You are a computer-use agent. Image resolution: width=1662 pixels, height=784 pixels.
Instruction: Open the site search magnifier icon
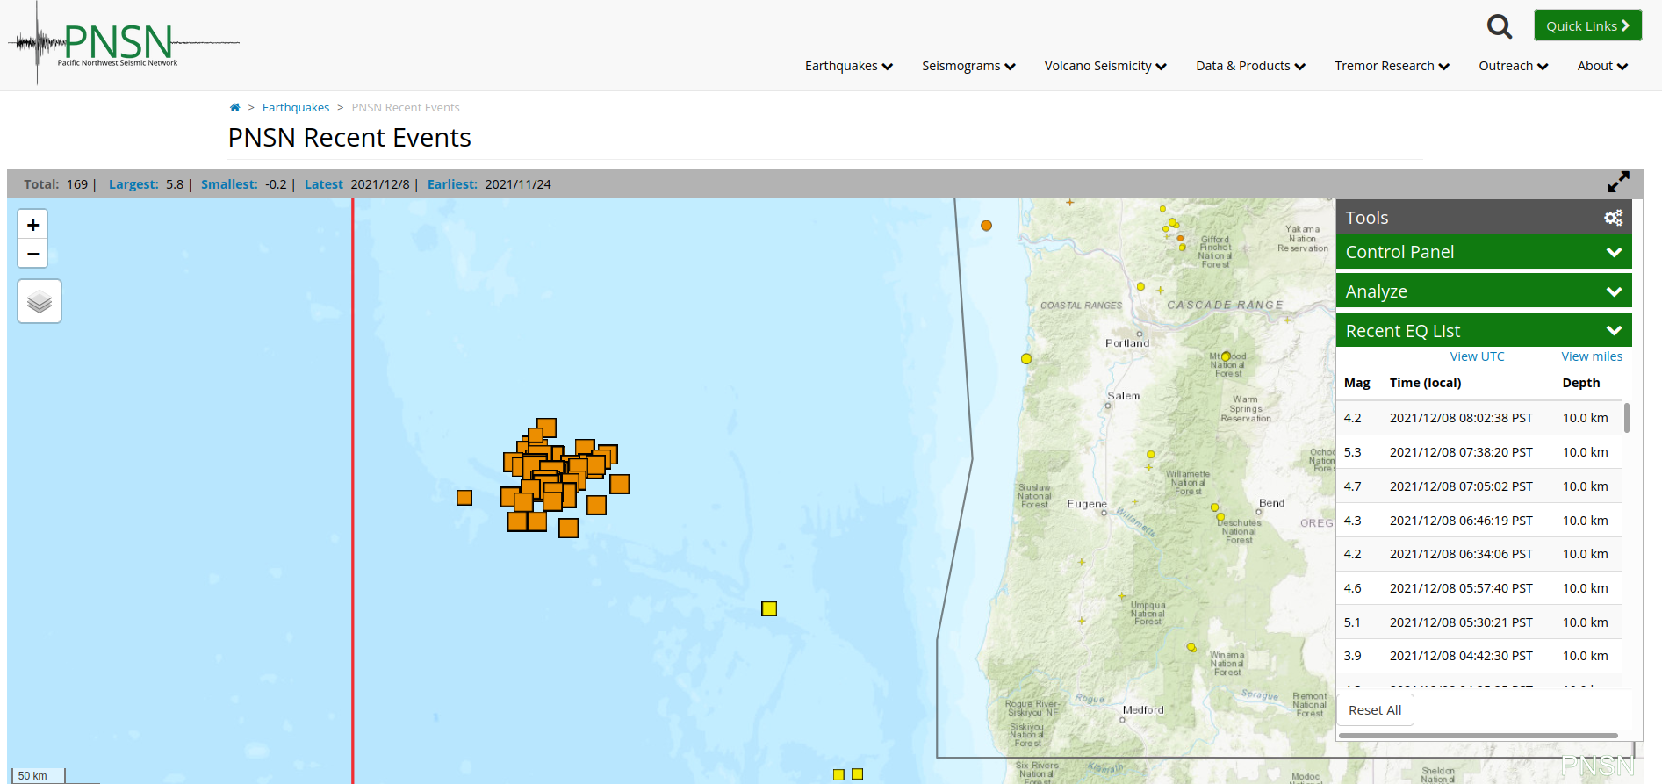[1500, 26]
